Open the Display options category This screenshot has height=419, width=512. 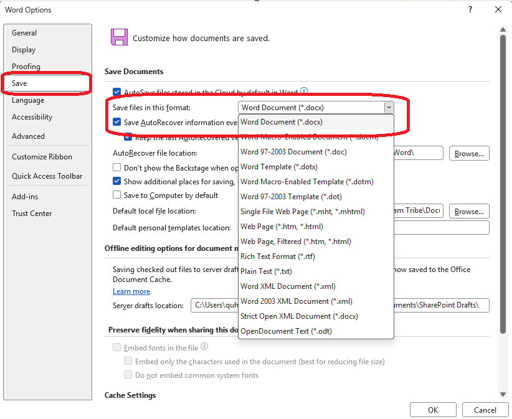point(47,50)
